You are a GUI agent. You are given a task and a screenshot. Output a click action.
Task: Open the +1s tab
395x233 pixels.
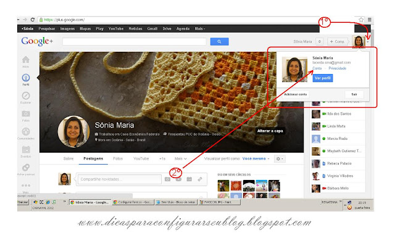162,159
